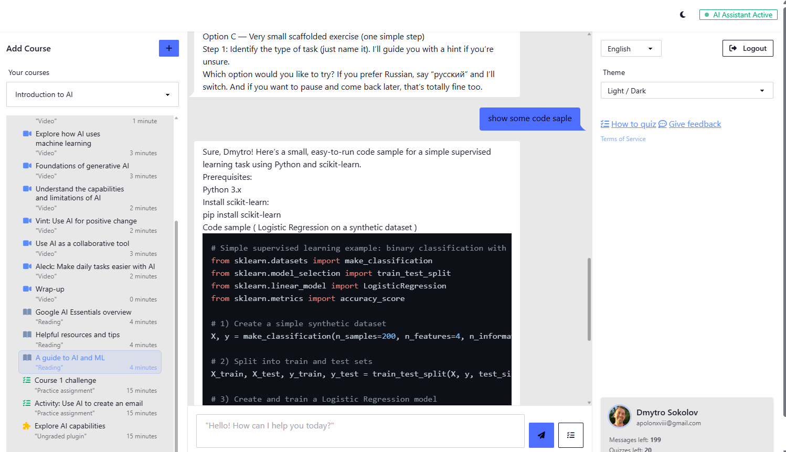Click puzzle icon for Explore AI capabilities

27,426
